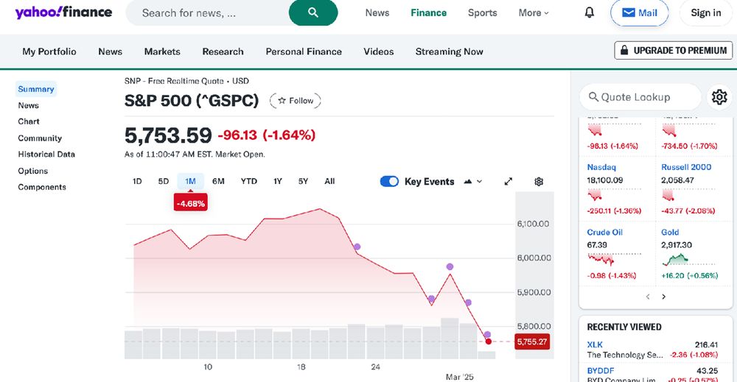This screenshot has width=737, height=382.
Task: Open chart settings gear icon
Action: point(539,182)
